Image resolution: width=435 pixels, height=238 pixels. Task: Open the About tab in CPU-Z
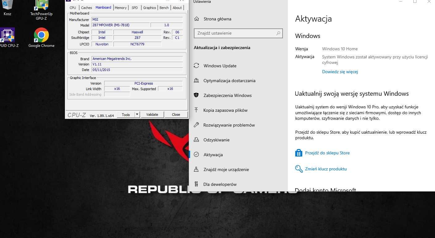point(177,8)
